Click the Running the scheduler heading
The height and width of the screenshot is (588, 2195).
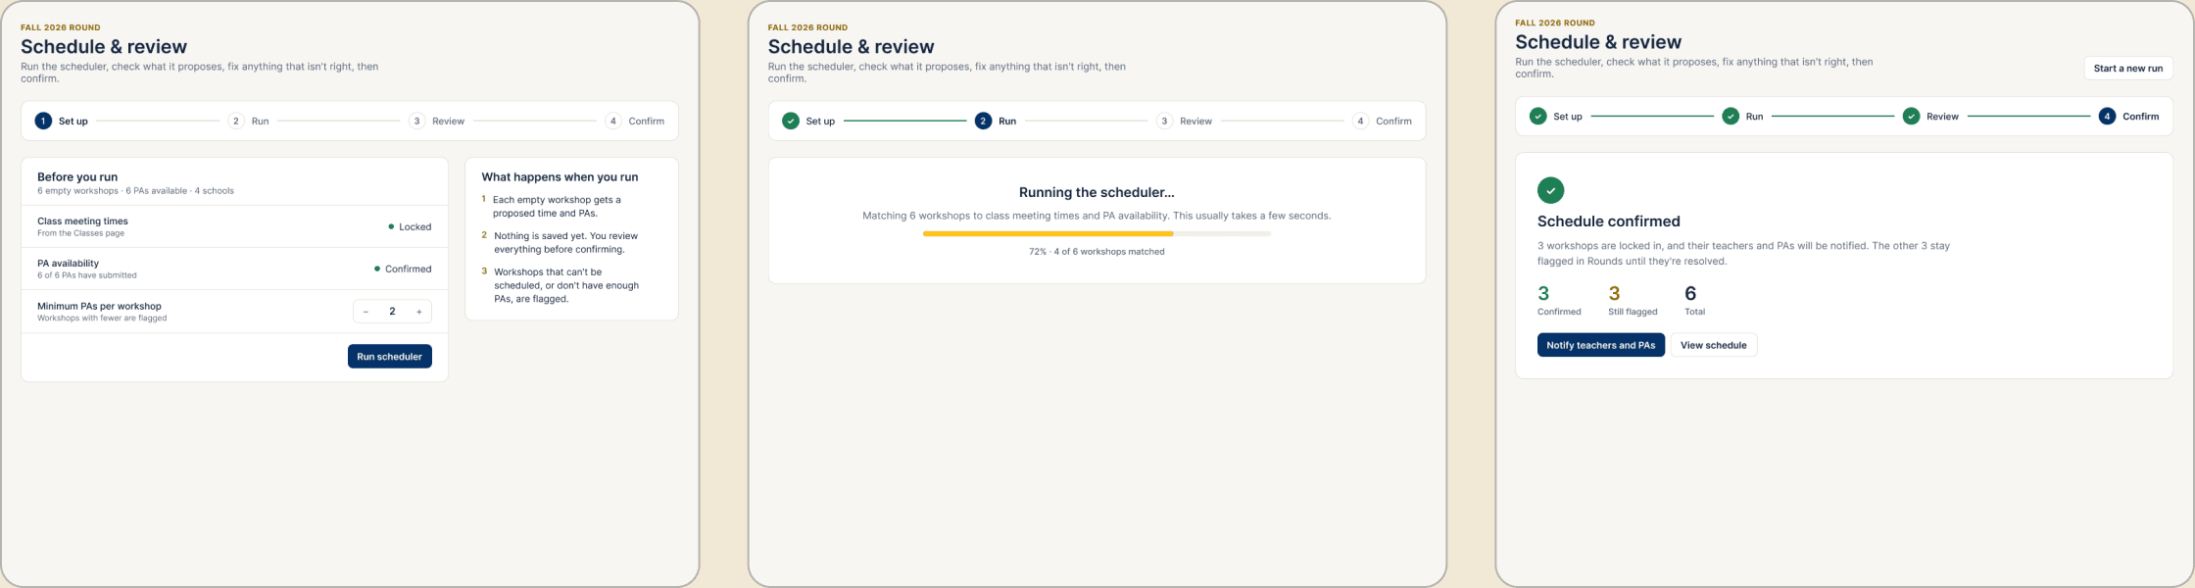coord(1097,192)
